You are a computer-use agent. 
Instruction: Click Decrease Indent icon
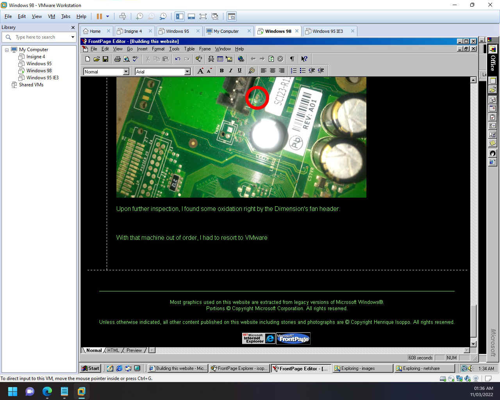click(x=312, y=71)
